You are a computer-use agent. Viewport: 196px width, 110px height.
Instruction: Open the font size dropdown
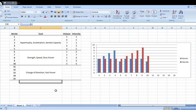[40, 12]
